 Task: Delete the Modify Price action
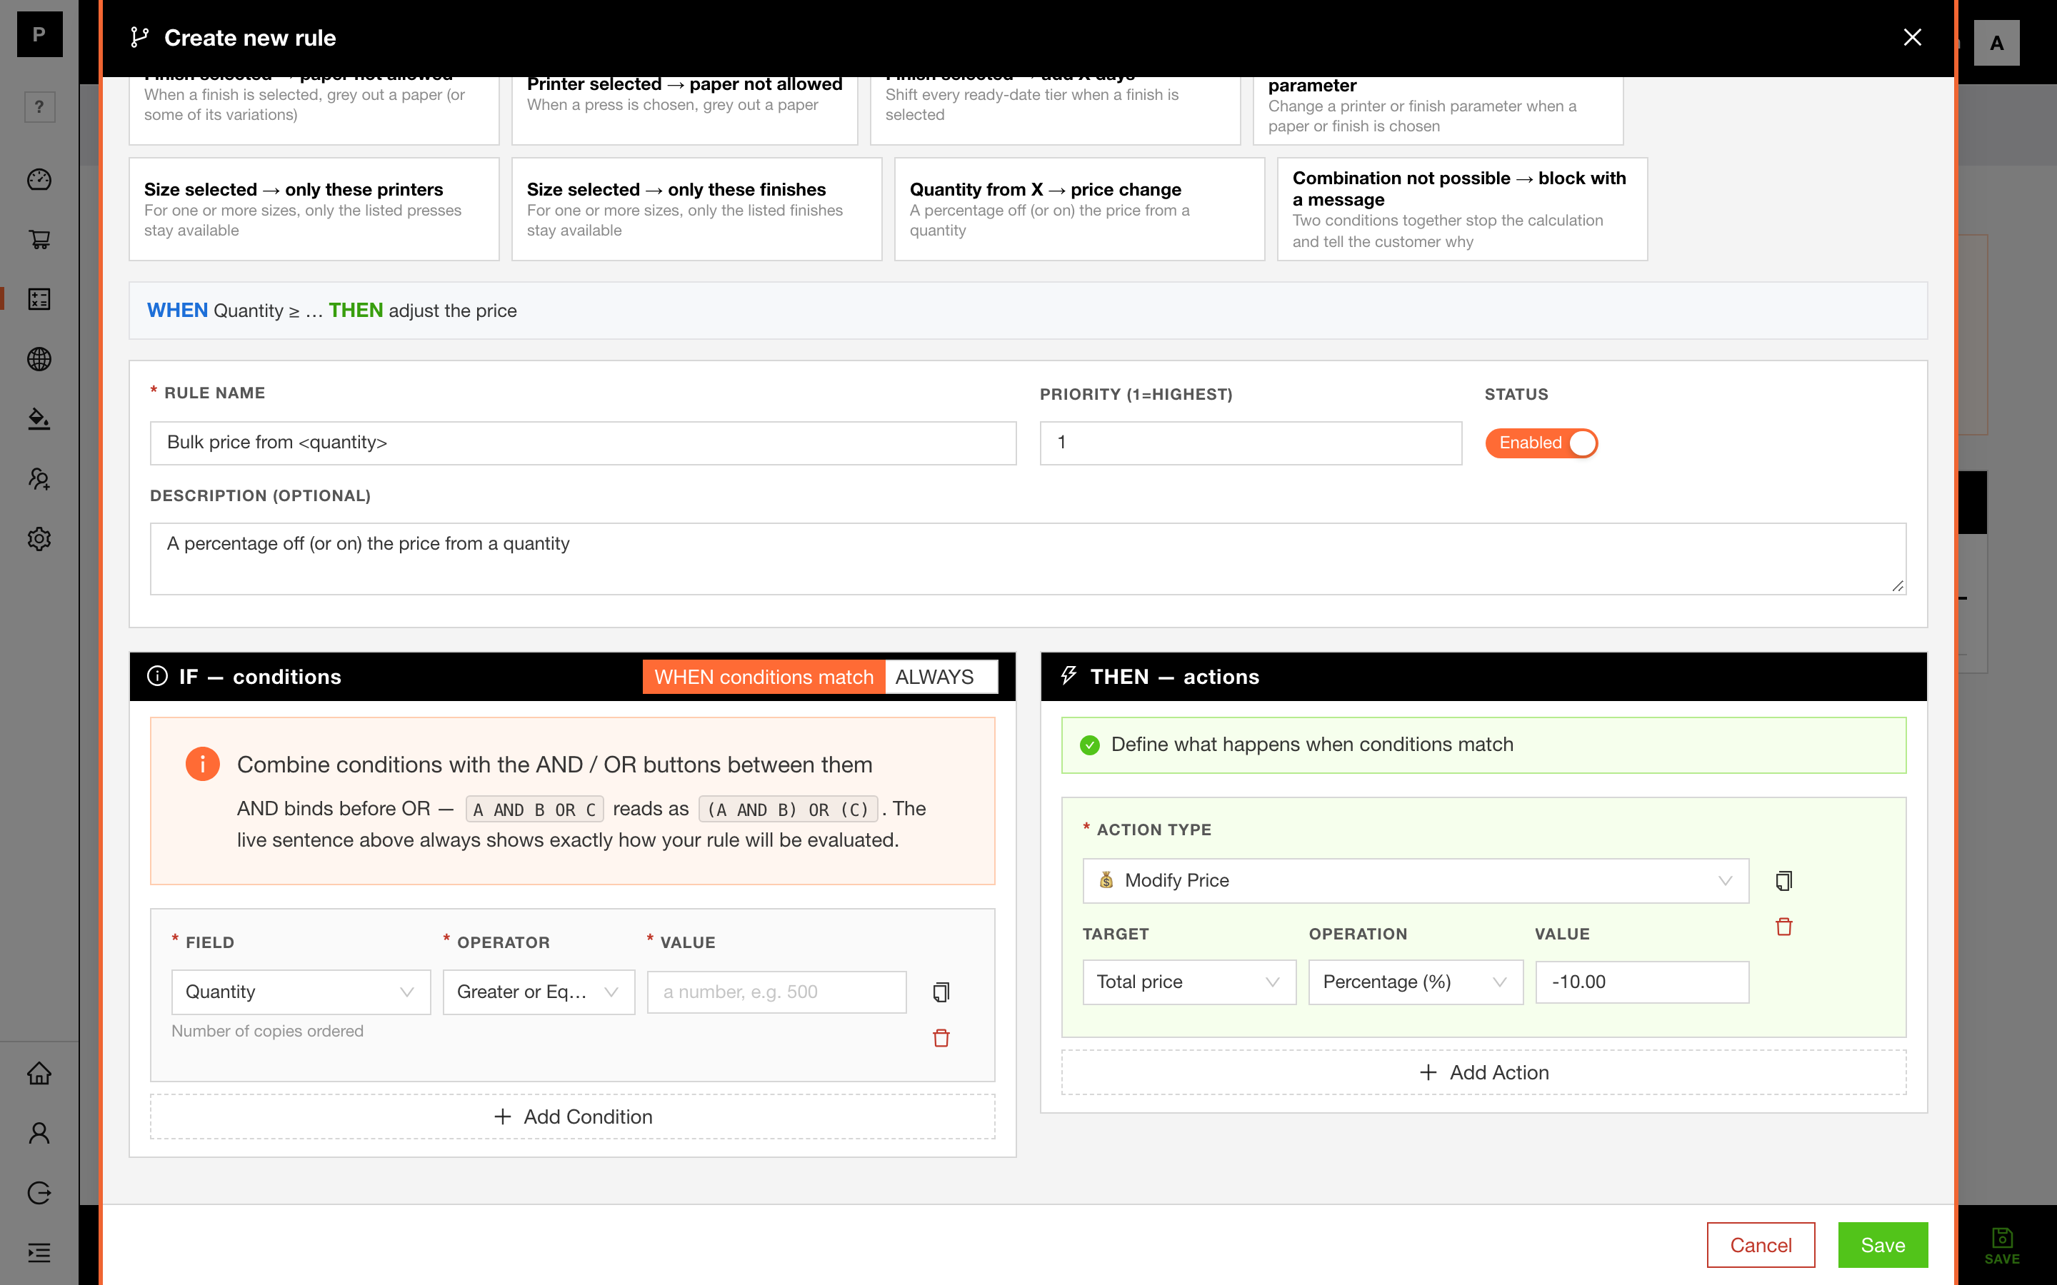pyautogui.click(x=1784, y=927)
